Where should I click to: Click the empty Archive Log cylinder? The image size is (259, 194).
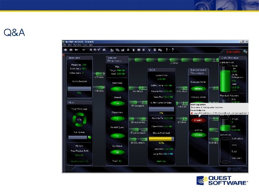225,150
